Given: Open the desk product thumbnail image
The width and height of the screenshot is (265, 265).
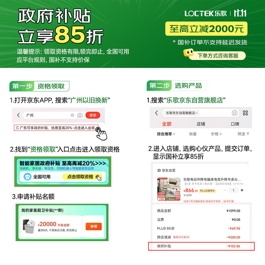Looking at the screenshot, I should coord(169,189).
